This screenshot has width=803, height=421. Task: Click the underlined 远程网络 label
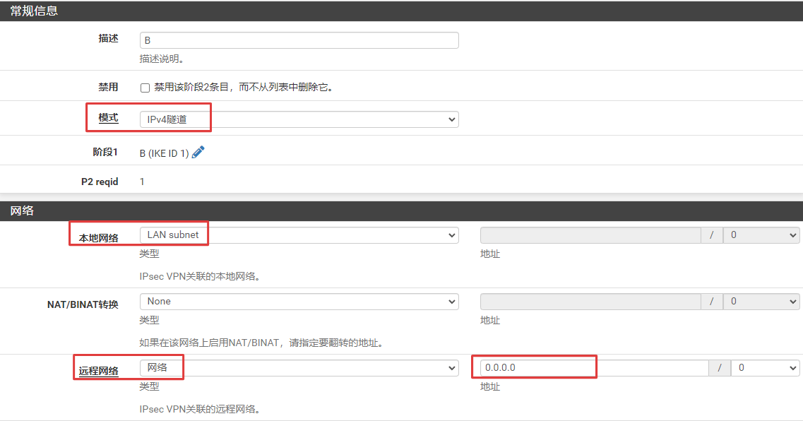(x=98, y=371)
